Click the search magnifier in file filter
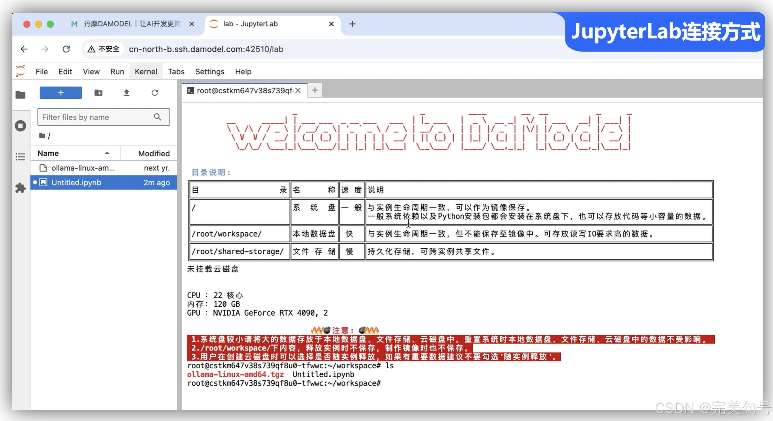The image size is (773, 421). (x=158, y=117)
